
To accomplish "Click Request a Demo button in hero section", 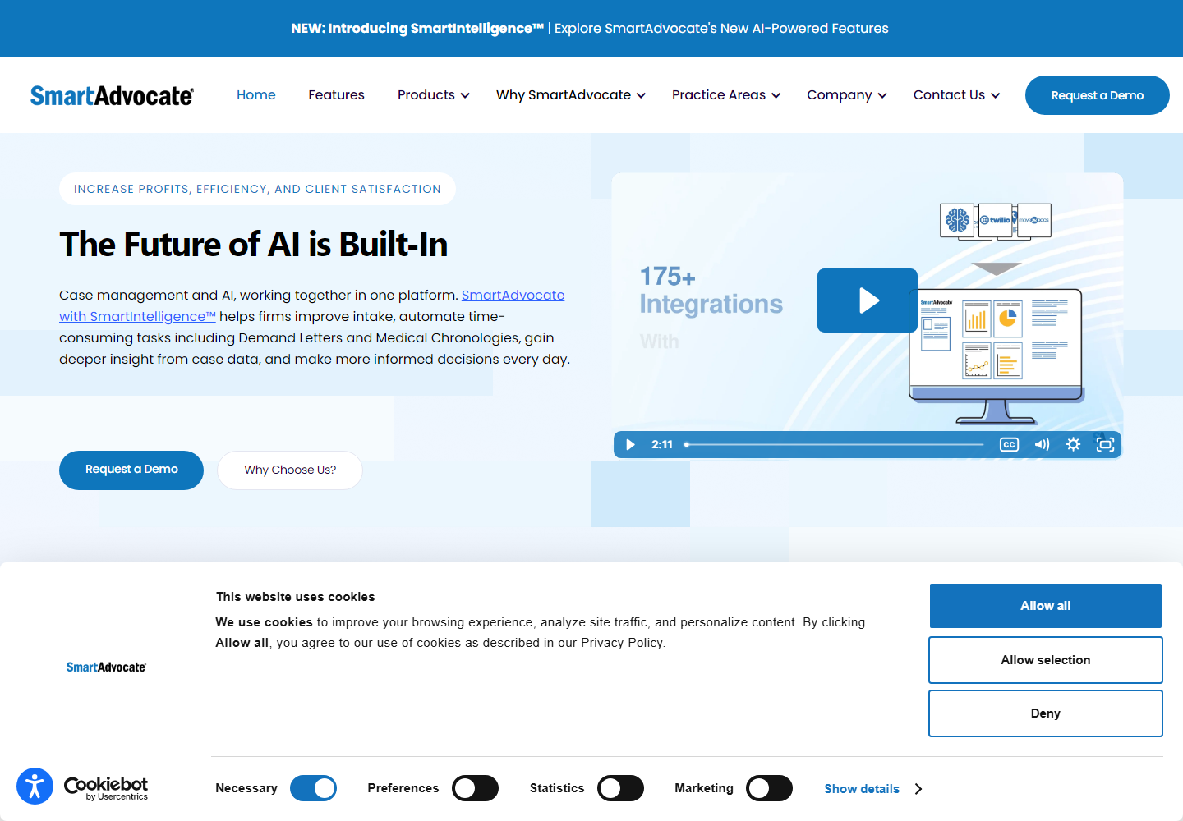I will coord(131,470).
